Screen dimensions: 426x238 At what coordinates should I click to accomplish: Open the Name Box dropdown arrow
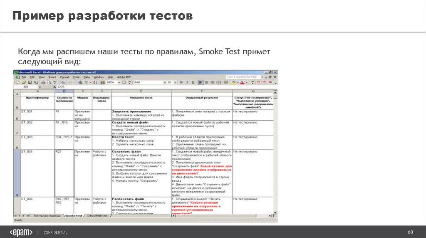point(40,87)
